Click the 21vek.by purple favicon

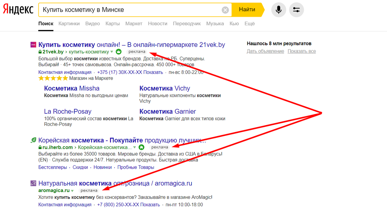33,45
